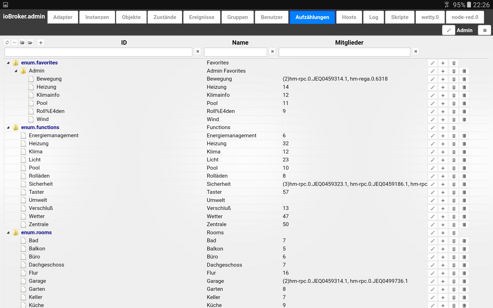Open the node-red.0 tab

tap(465, 17)
